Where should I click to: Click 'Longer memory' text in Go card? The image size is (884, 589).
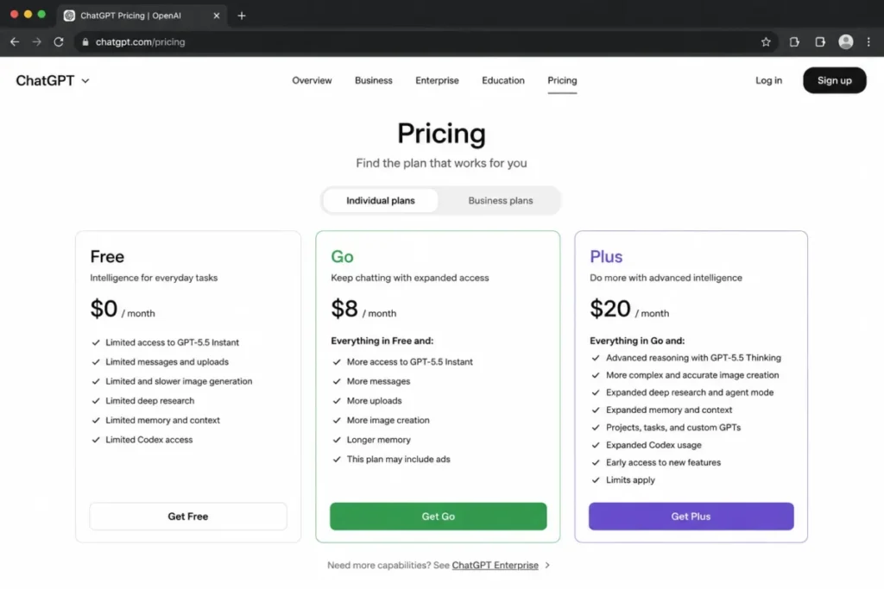point(378,440)
